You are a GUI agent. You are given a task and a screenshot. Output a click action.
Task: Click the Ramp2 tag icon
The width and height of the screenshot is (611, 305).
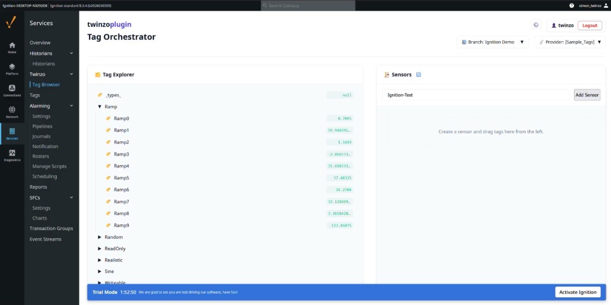coord(109,142)
